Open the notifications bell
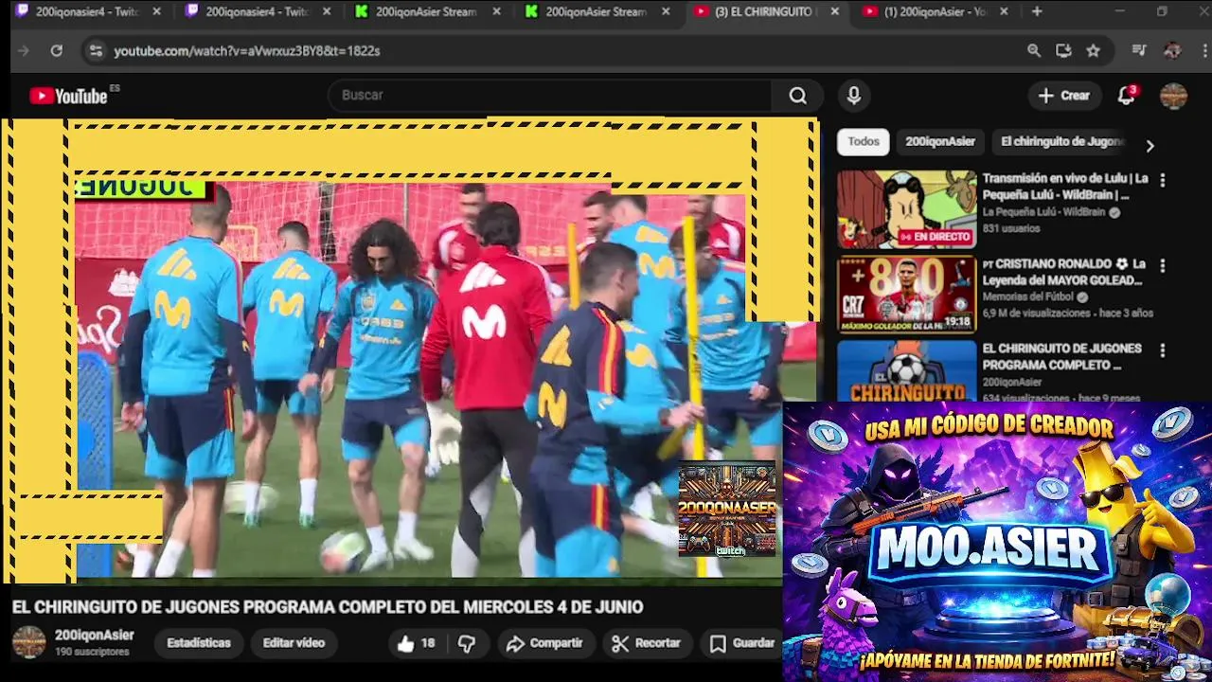The height and width of the screenshot is (682, 1212). [x=1126, y=96]
